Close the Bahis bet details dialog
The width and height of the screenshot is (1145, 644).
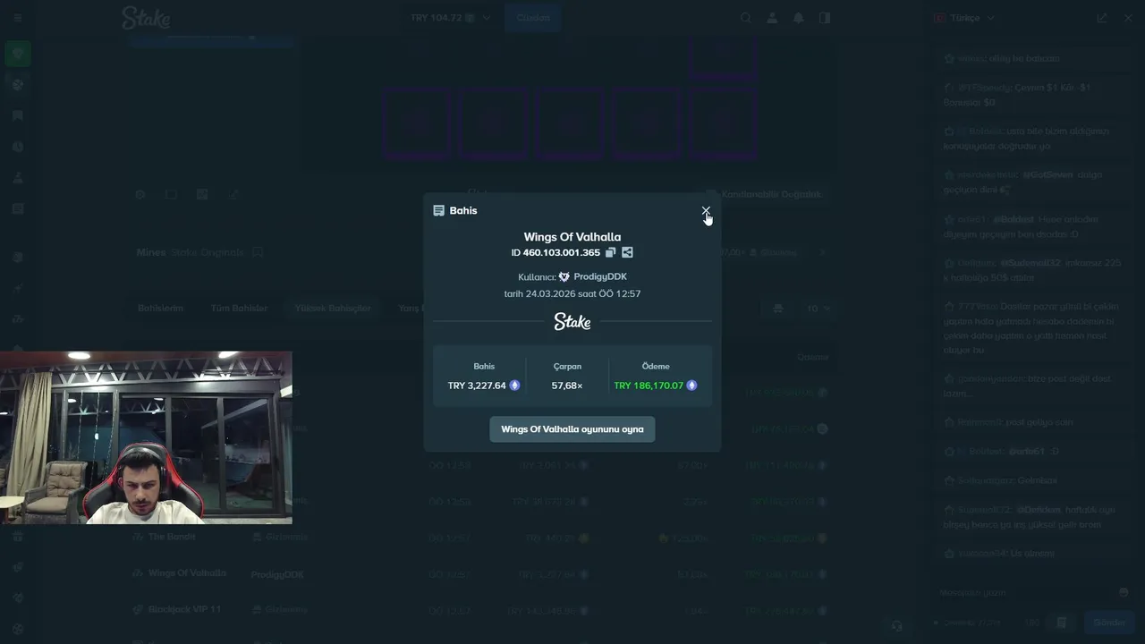click(706, 211)
